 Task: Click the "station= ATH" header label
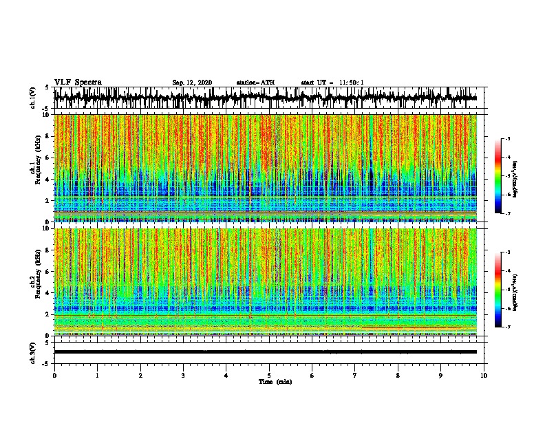255,83
